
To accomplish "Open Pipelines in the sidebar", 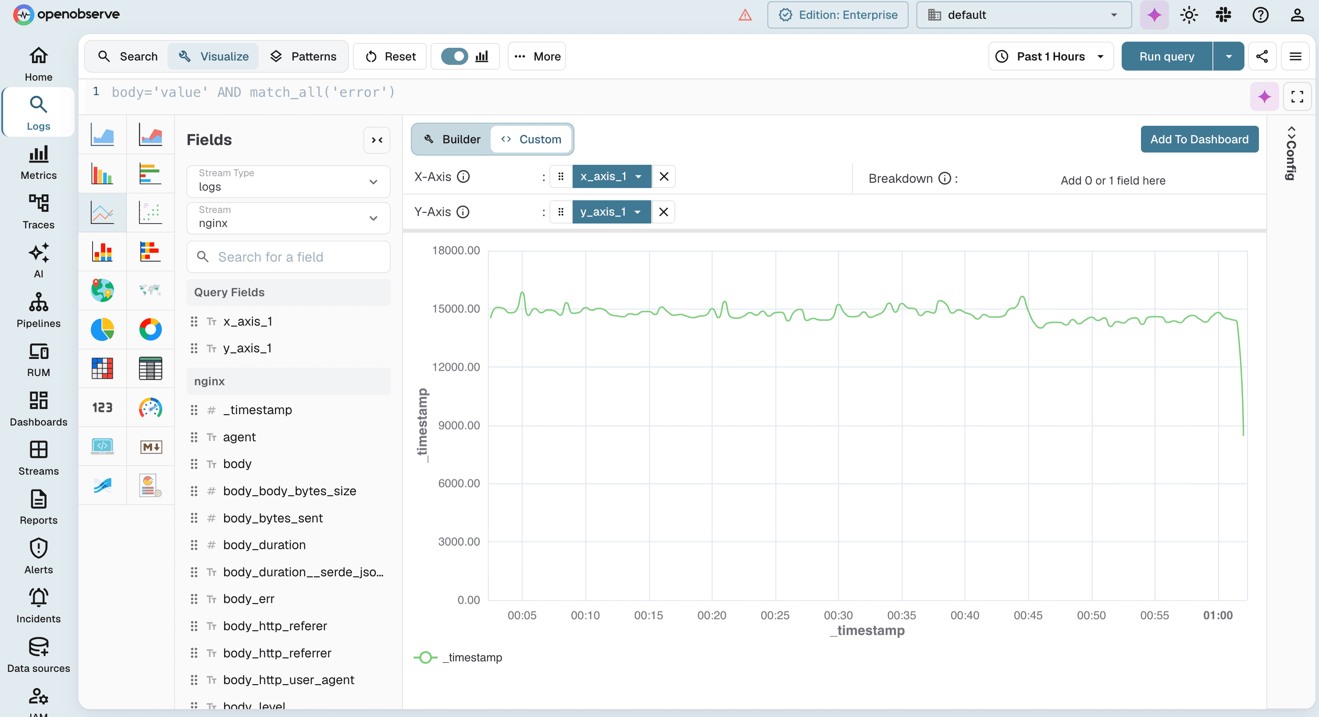I will click(x=39, y=311).
